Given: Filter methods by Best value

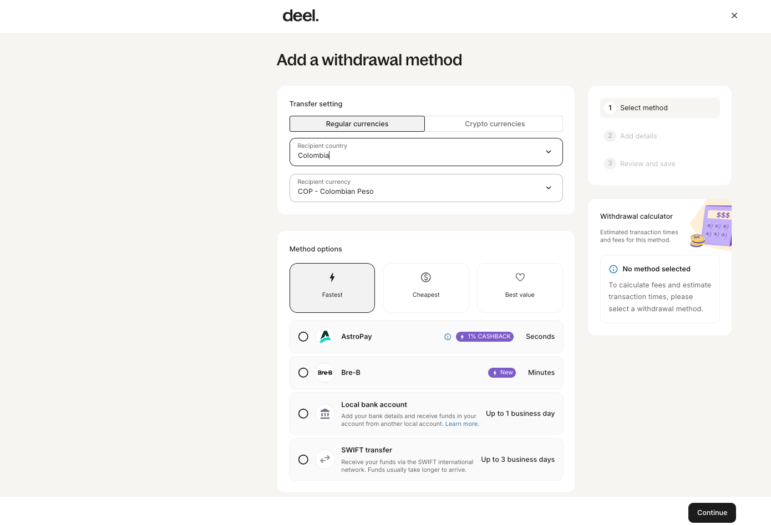Looking at the screenshot, I should point(520,287).
